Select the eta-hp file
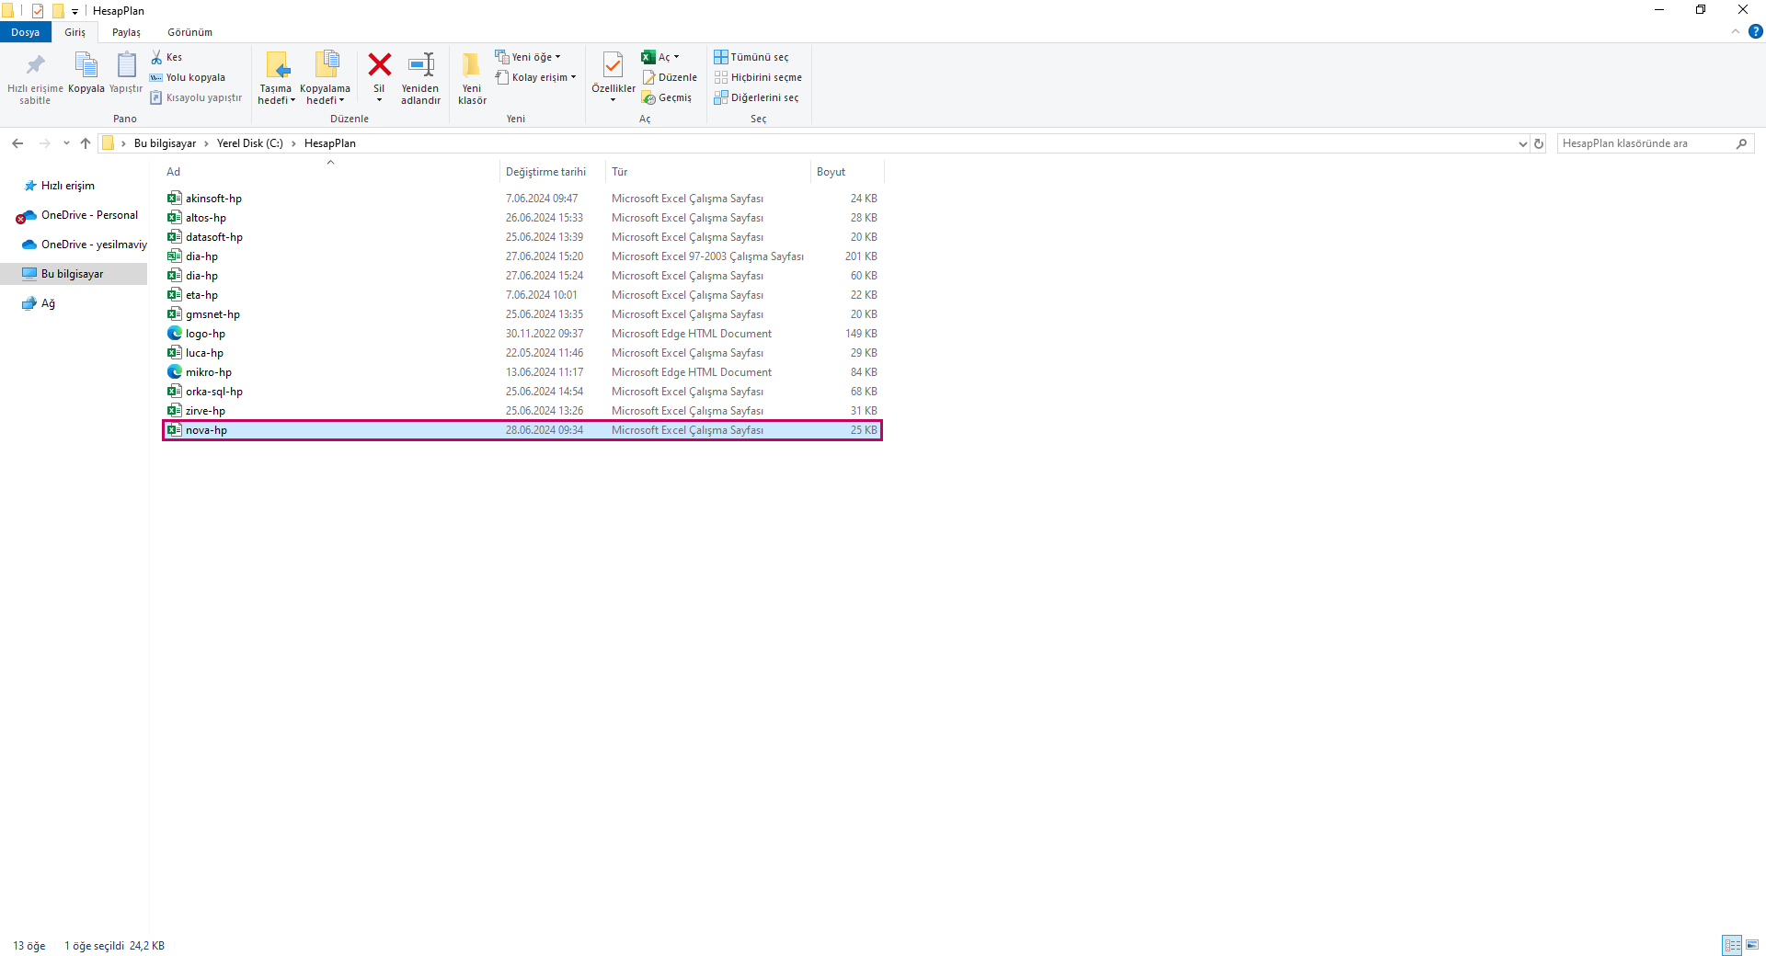This screenshot has width=1766, height=956. point(522,295)
